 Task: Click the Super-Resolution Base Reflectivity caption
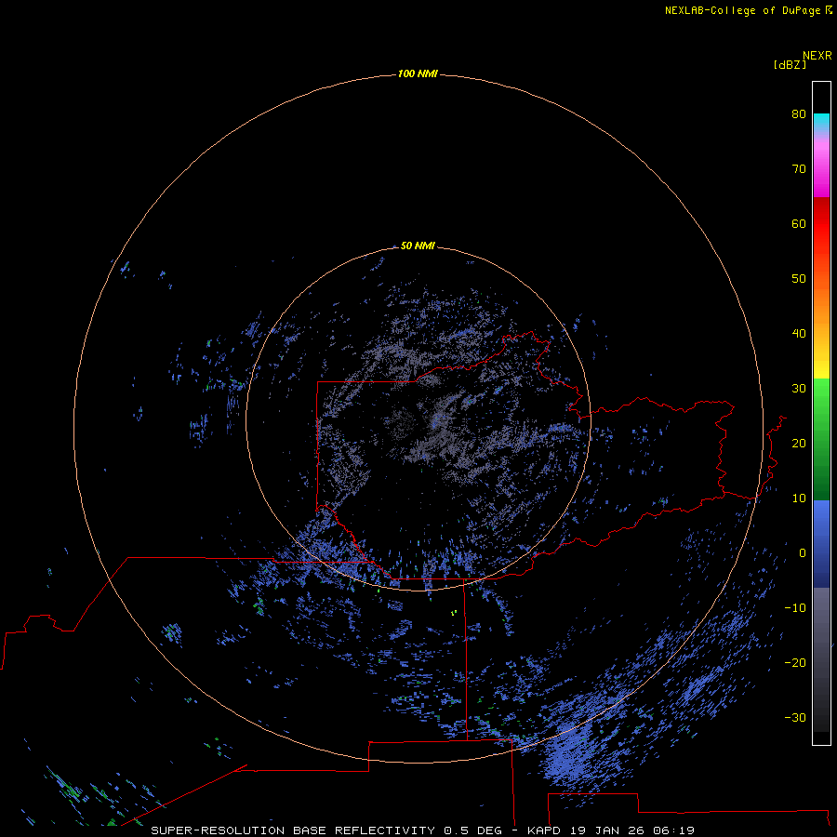[x=326, y=830]
